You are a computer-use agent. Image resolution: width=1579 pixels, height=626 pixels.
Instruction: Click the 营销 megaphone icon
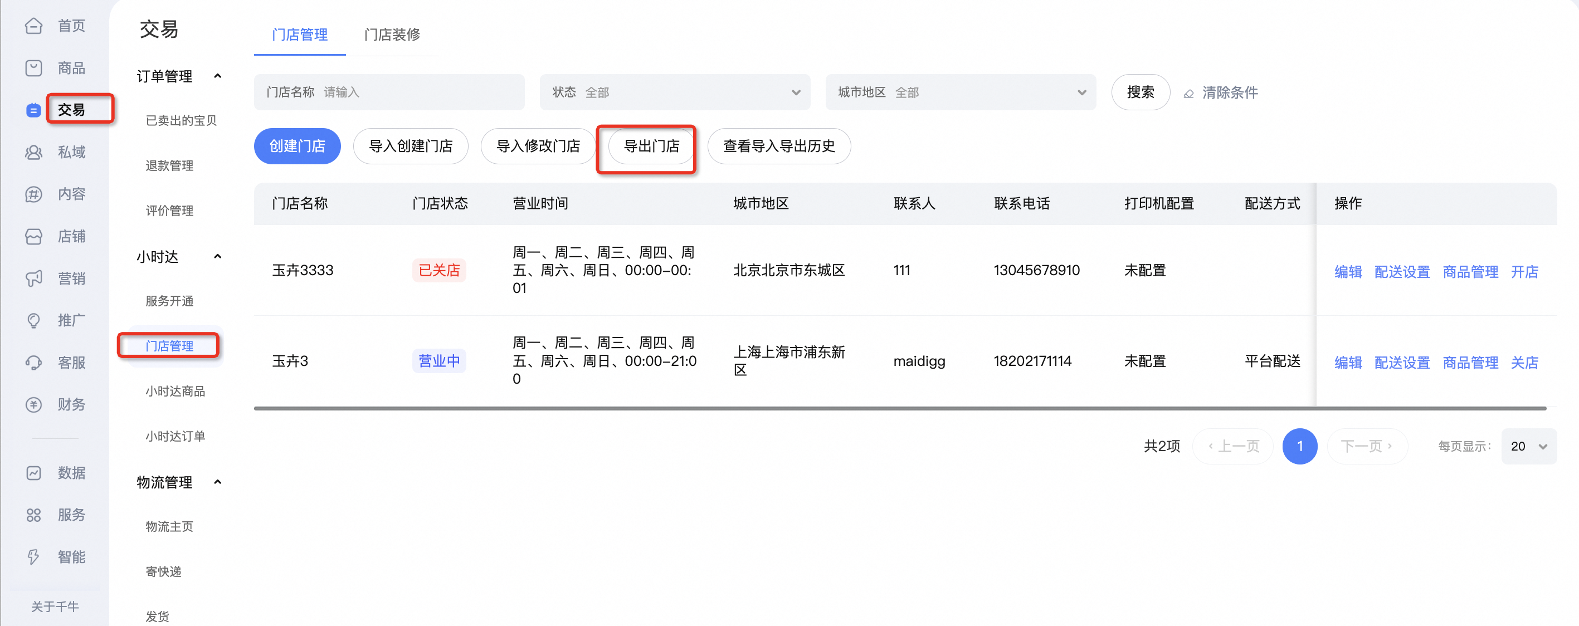[34, 278]
